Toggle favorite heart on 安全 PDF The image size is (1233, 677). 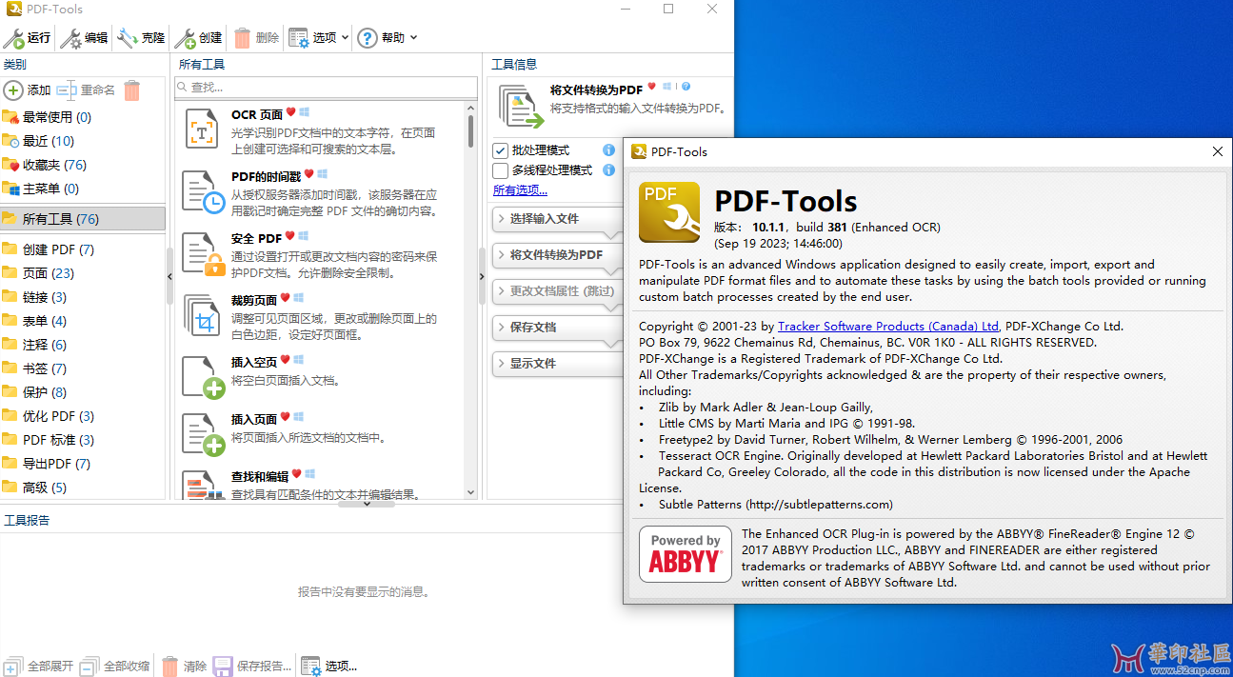coord(290,236)
